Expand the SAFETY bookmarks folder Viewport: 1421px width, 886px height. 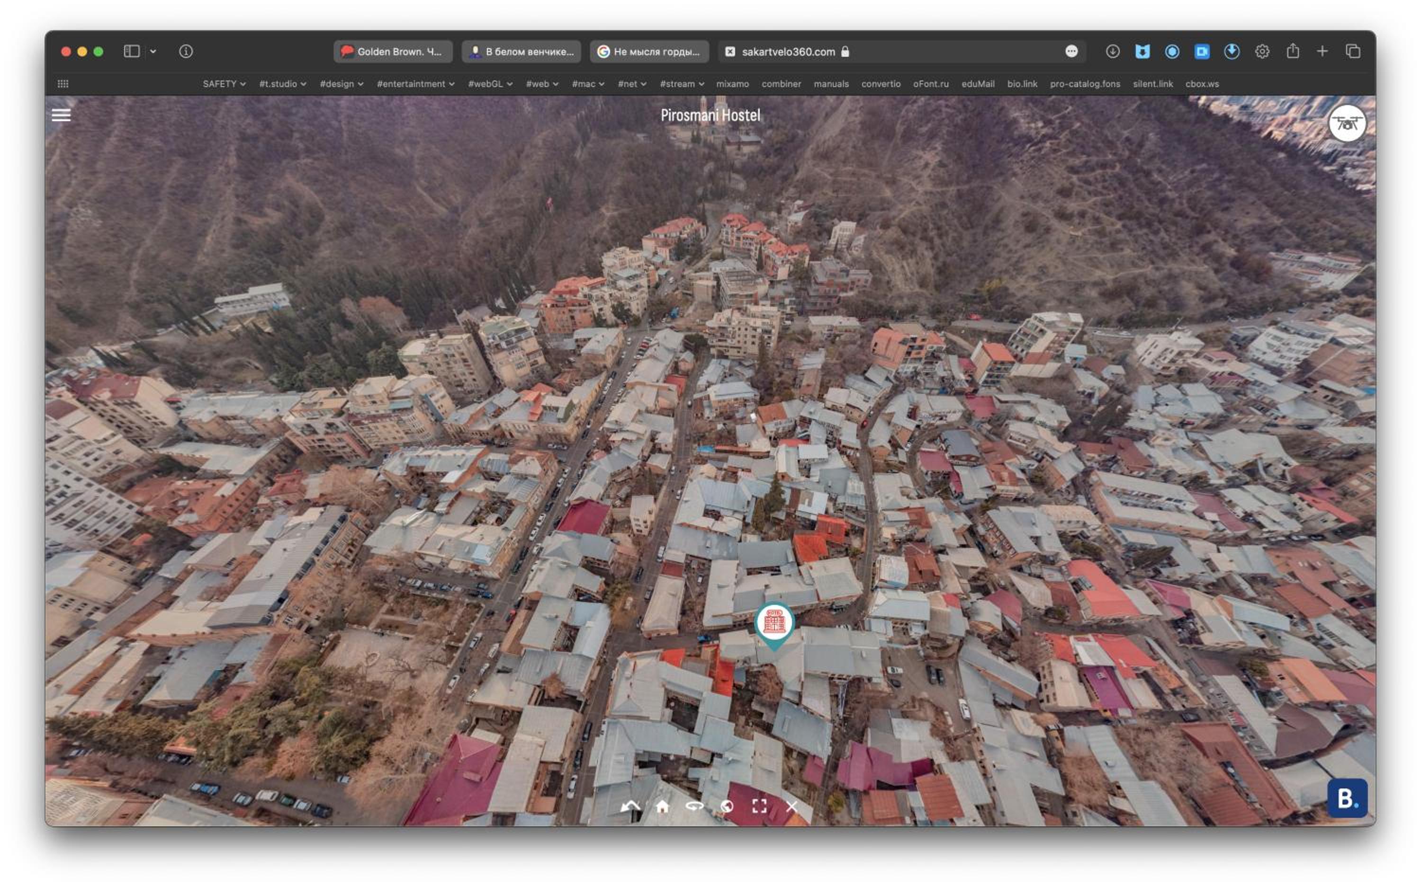tap(224, 84)
